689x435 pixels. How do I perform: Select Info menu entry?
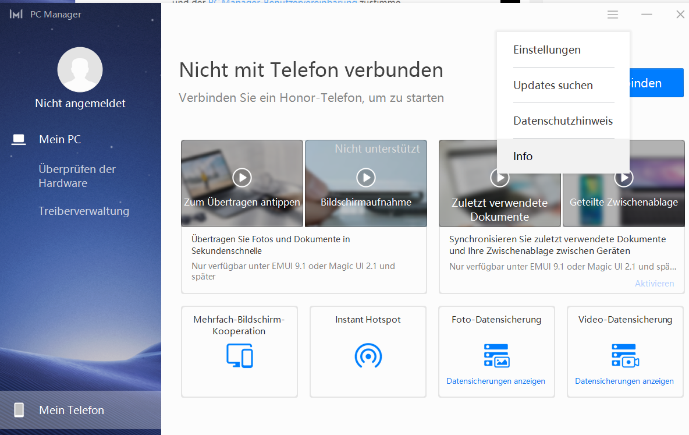[x=563, y=156]
